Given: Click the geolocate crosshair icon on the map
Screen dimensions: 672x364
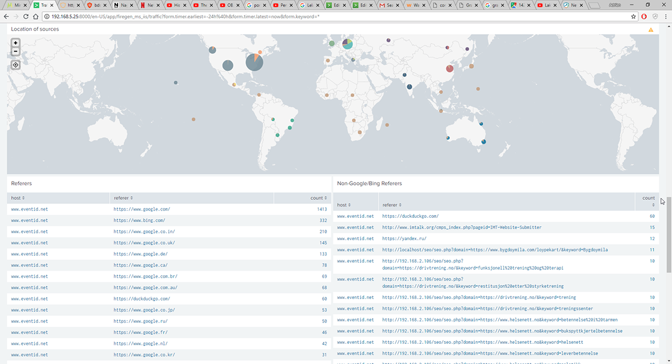Looking at the screenshot, I should 15,64.
